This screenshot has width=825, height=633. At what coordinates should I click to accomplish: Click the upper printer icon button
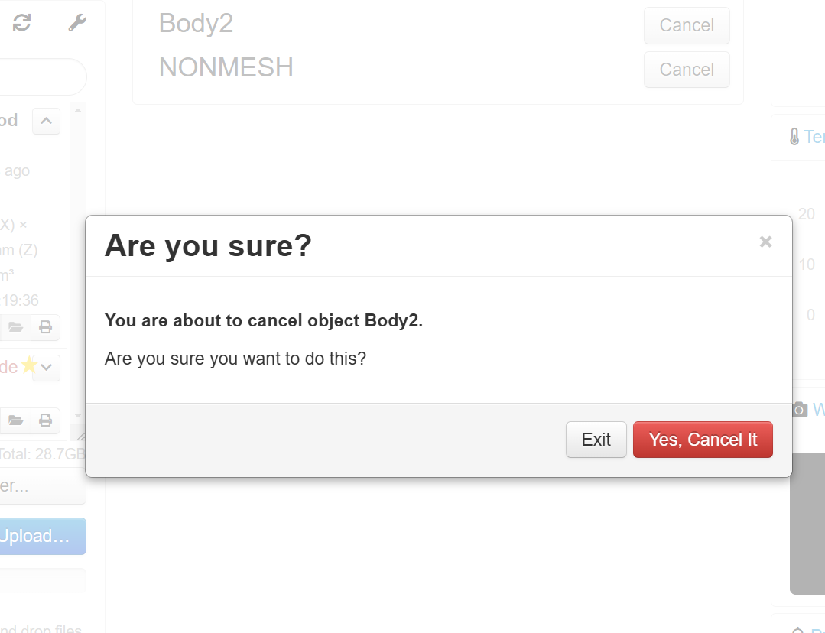click(45, 327)
